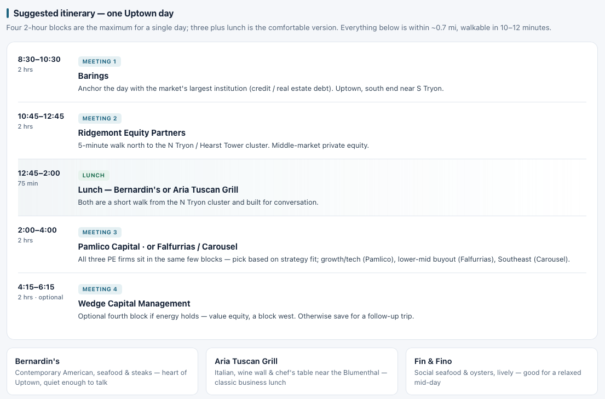The image size is (605, 399).
Task: Click the 'All three PE firms' description
Action: coord(324,259)
